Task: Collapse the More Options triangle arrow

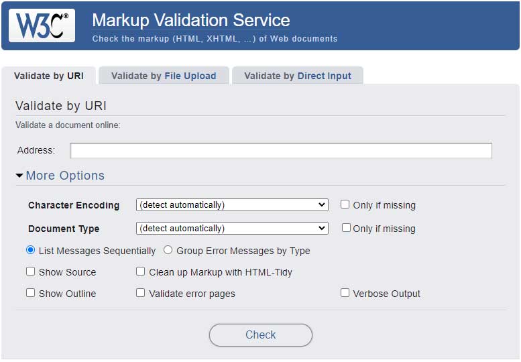Action: coord(19,176)
